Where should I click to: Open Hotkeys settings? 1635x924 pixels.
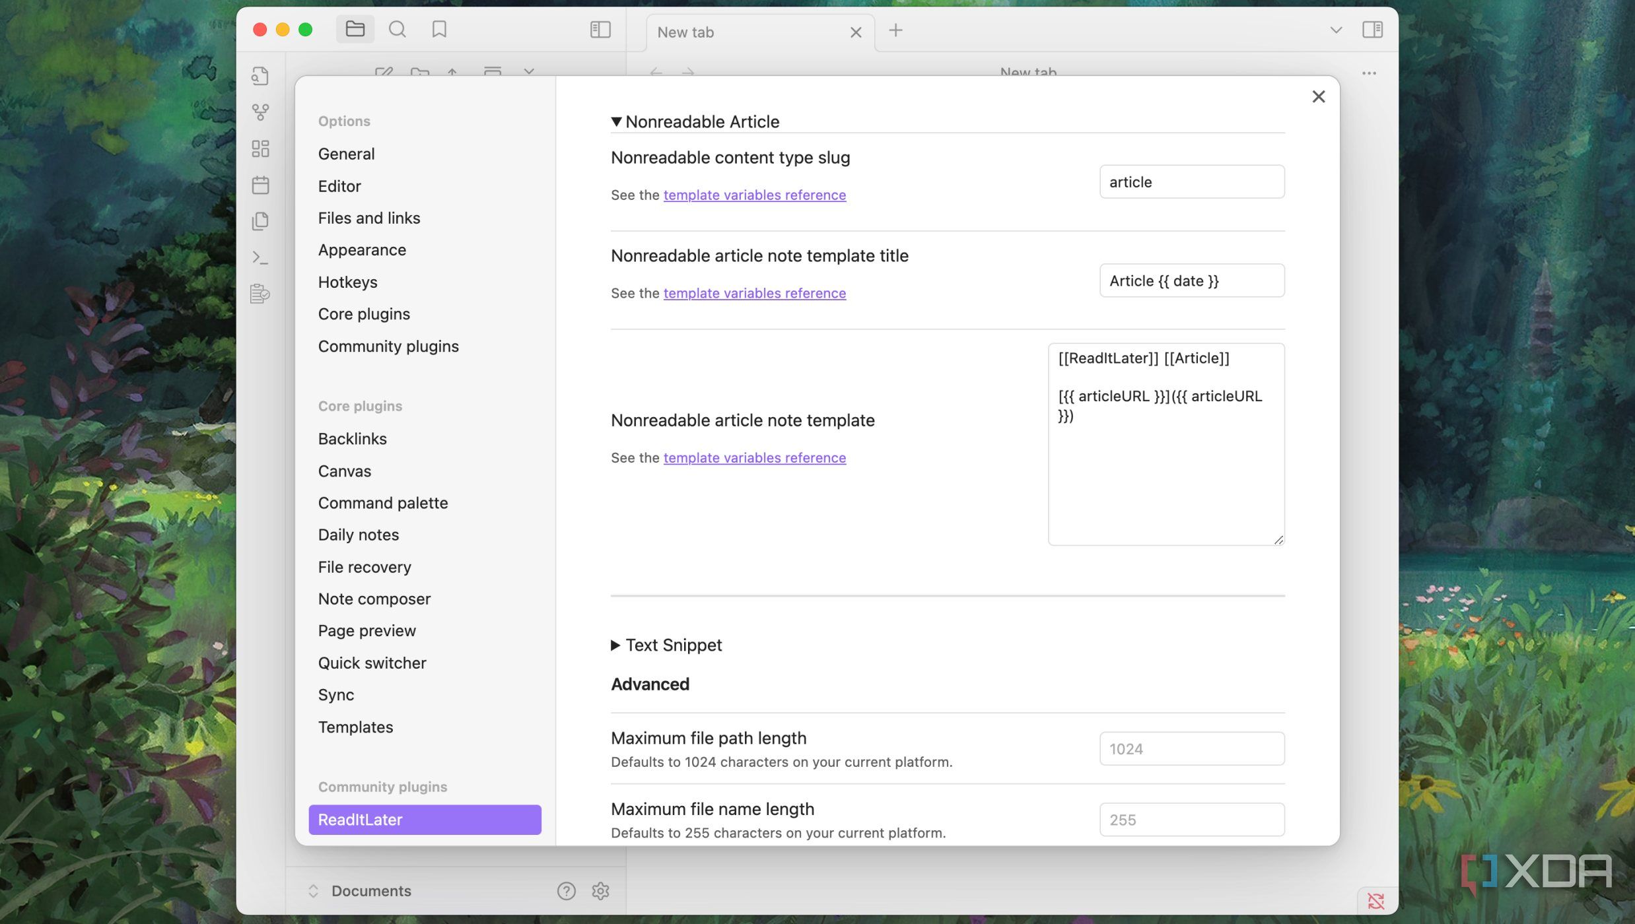(x=347, y=282)
